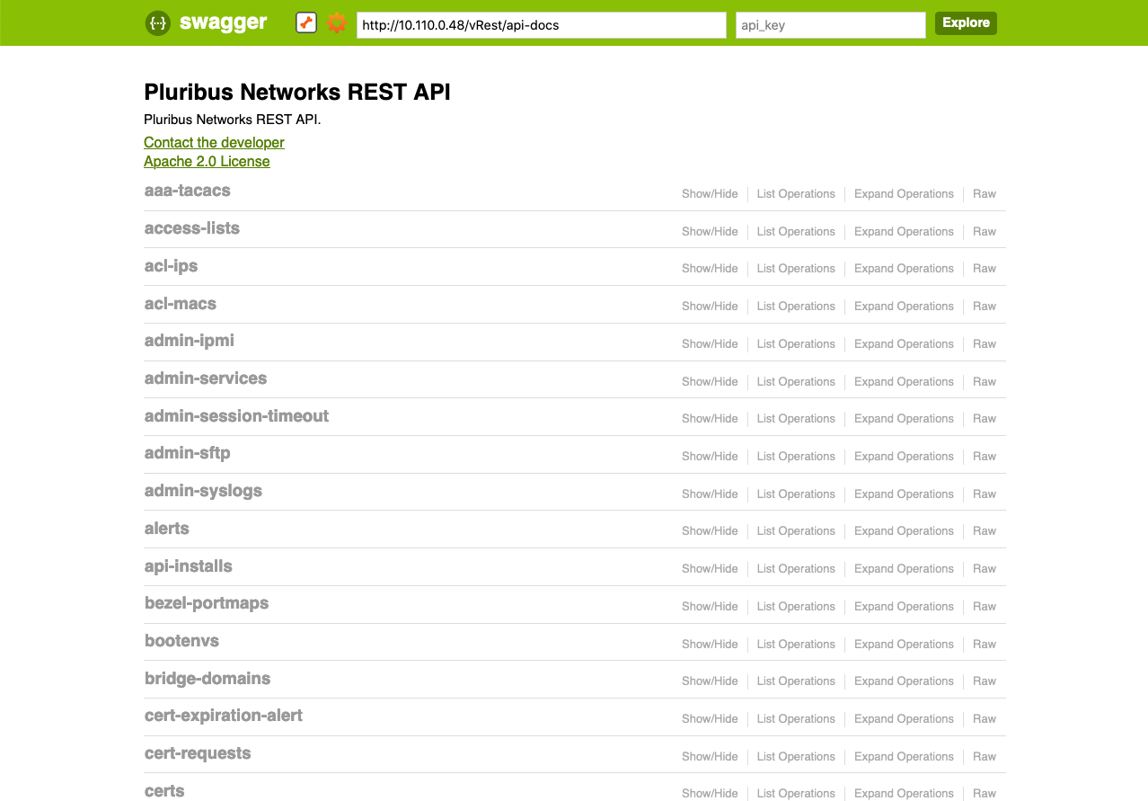View Raw for api-installs
The width and height of the screenshot is (1148, 801).
point(985,569)
